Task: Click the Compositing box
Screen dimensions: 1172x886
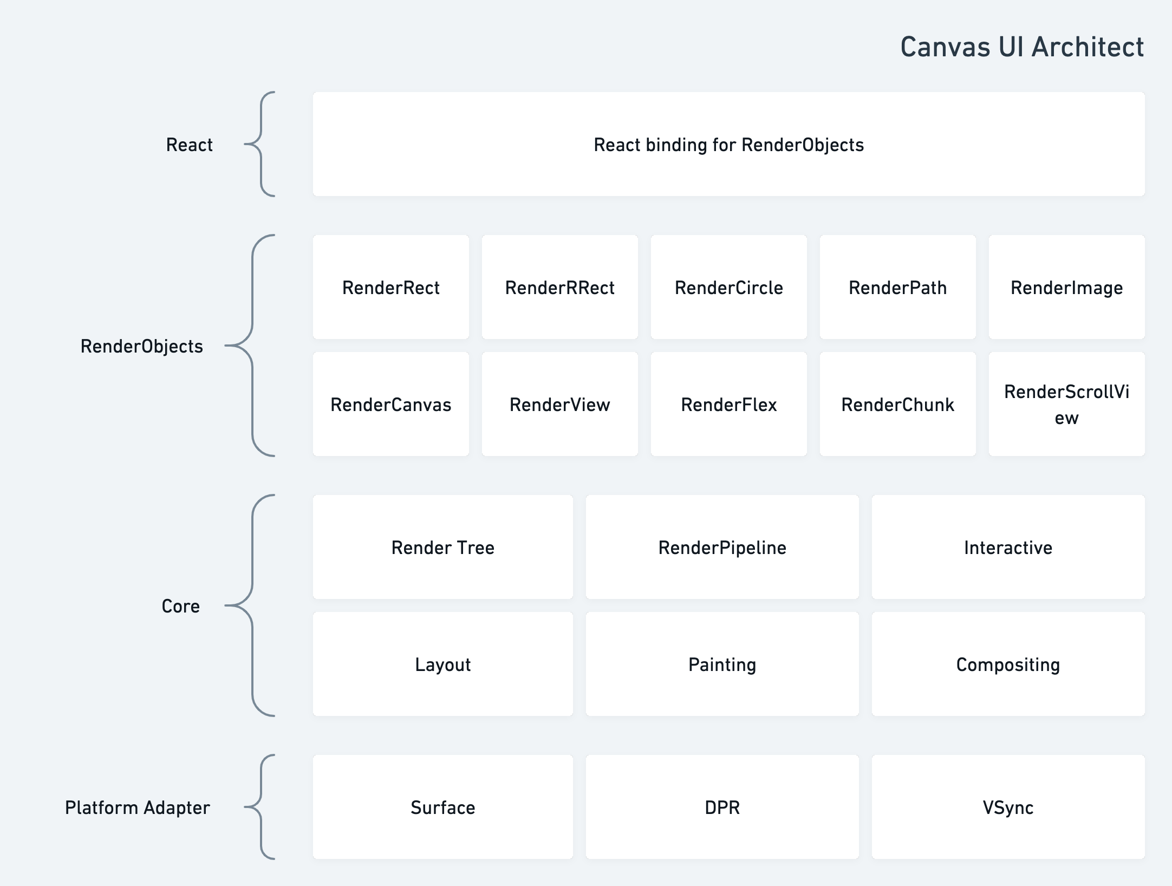Action: click(1008, 664)
